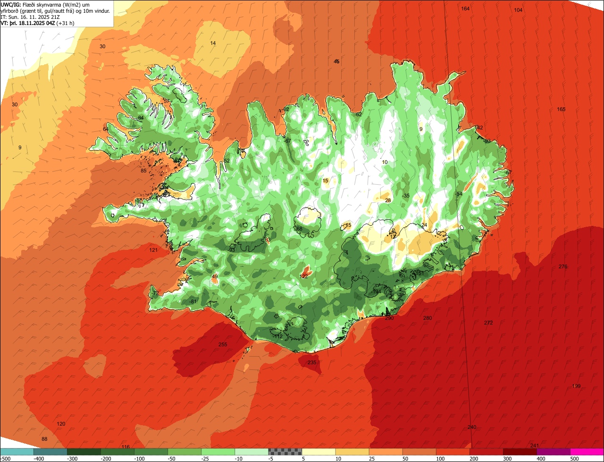Screen dimensions: 604x462
Task: Click the map value '235' south of the coast
Action: [312, 363]
